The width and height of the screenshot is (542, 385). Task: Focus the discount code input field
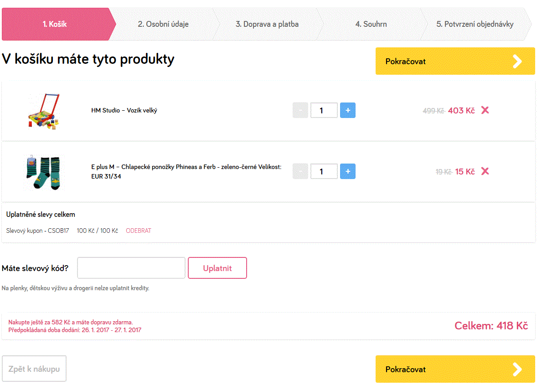pyautogui.click(x=131, y=268)
